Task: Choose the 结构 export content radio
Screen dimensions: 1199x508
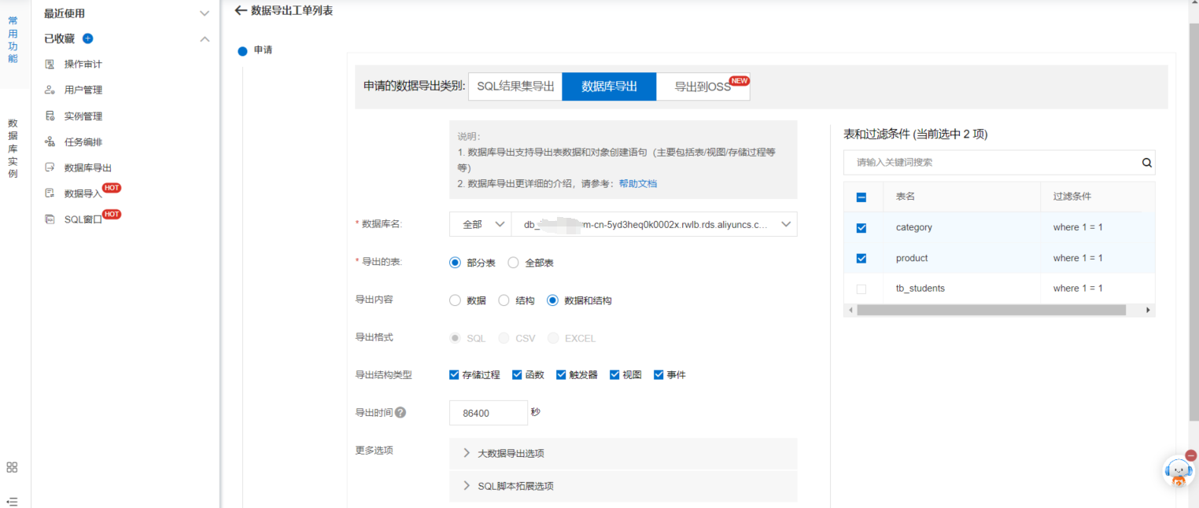Action: click(504, 300)
